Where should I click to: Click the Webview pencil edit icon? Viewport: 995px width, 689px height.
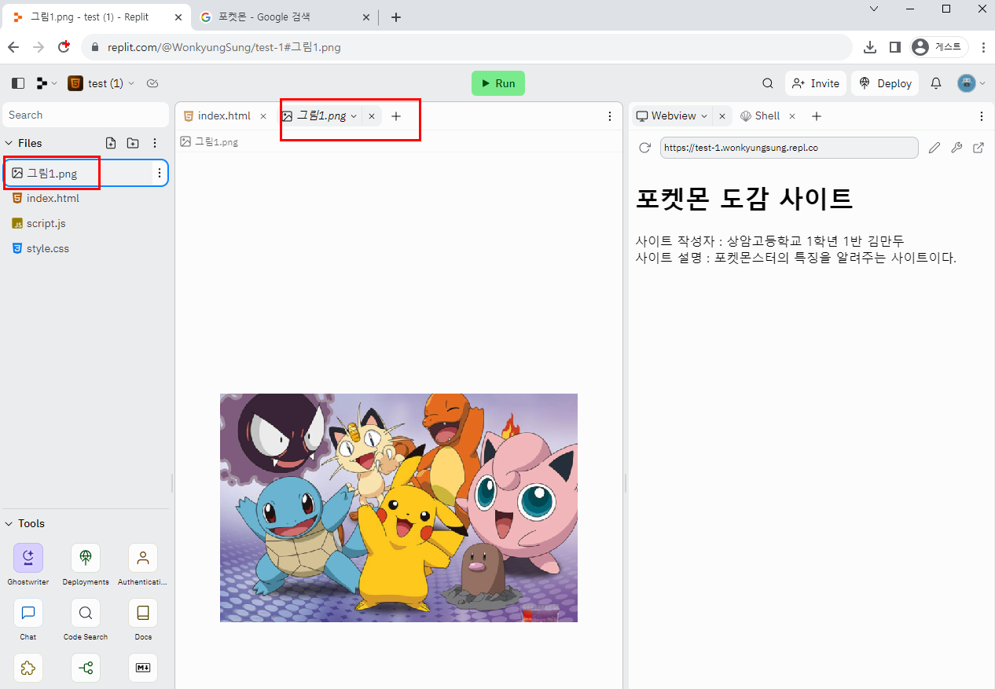click(934, 148)
